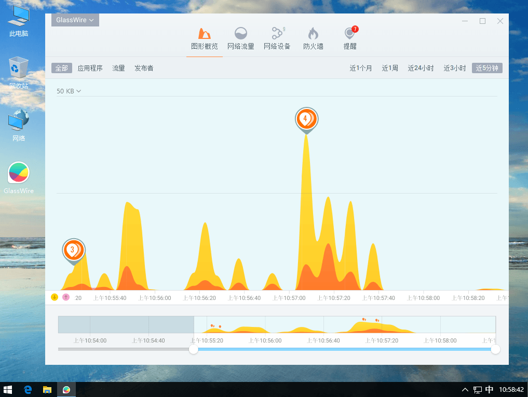Show the 近1周 time range

click(390, 68)
